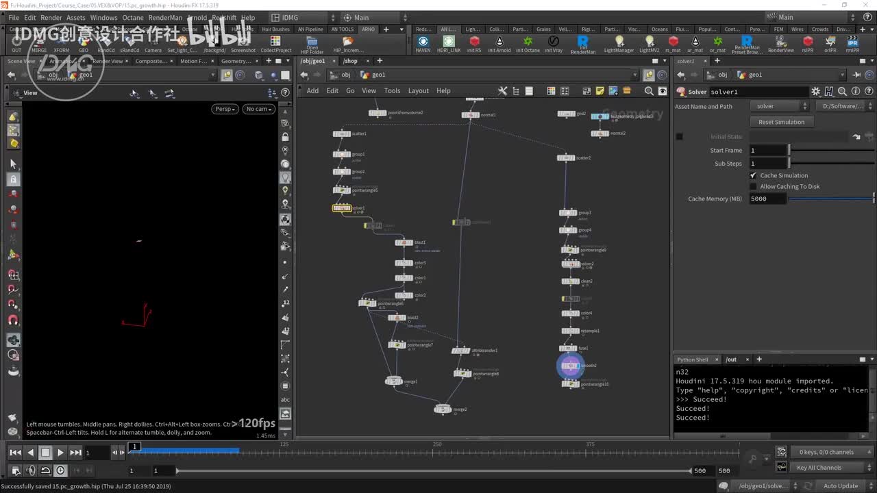Click the HDRI_LINK shelf tool
This screenshot has height=493, width=877.
click(x=449, y=42)
